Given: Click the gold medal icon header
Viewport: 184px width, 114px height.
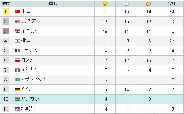Looking at the screenshot, I should pyautogui.click(x=105, y=4).
